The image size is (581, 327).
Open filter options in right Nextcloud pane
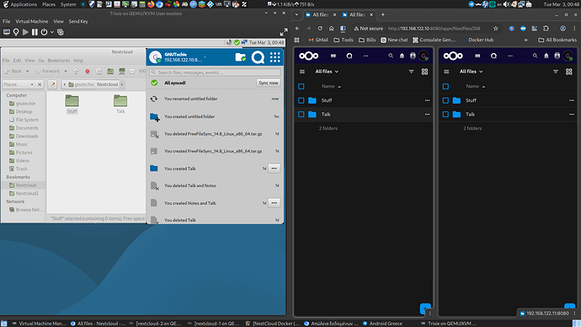tap(556, 72)
